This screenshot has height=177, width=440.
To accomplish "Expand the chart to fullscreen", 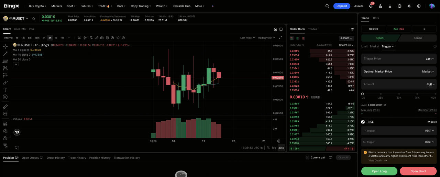I will (x=280, y=37).
